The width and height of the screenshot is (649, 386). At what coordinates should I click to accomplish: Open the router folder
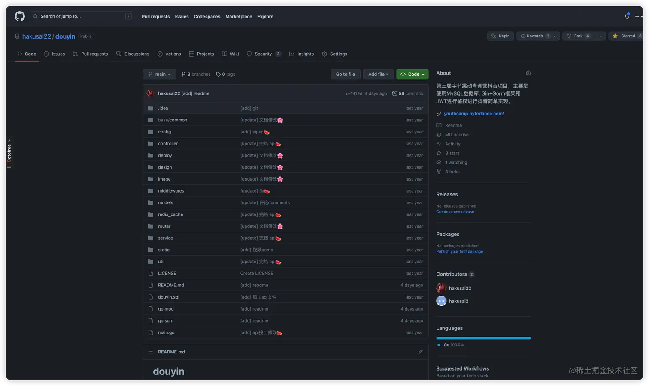[164, 226]
